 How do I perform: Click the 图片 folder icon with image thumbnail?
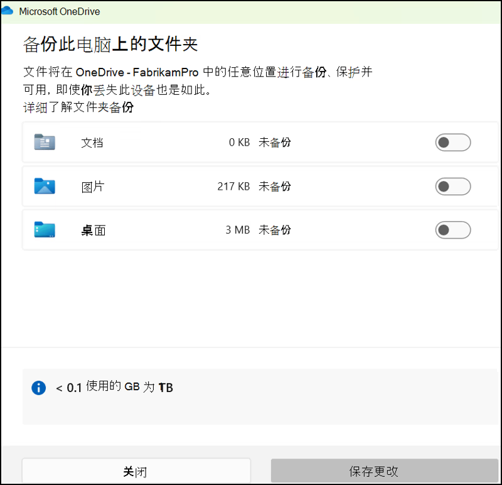[x=44, y=186]
